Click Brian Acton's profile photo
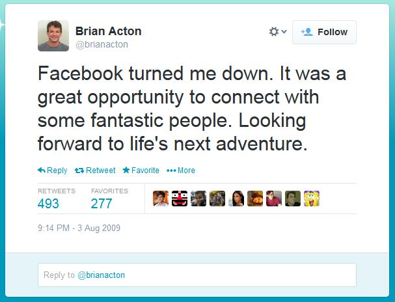 53,35
